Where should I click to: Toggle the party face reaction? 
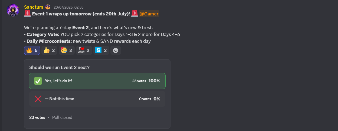[x=67, y=50]
